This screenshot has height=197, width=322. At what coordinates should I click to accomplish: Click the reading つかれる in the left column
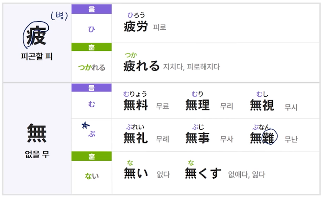[x=91, y=67]
